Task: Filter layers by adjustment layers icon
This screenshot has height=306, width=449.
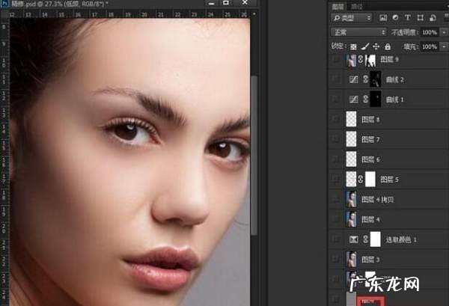Action: pyautogui.click(x=395, y=18)
